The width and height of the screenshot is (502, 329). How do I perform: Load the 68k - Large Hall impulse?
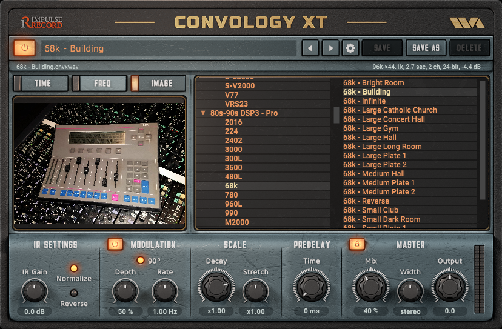[x=409, y=138]
